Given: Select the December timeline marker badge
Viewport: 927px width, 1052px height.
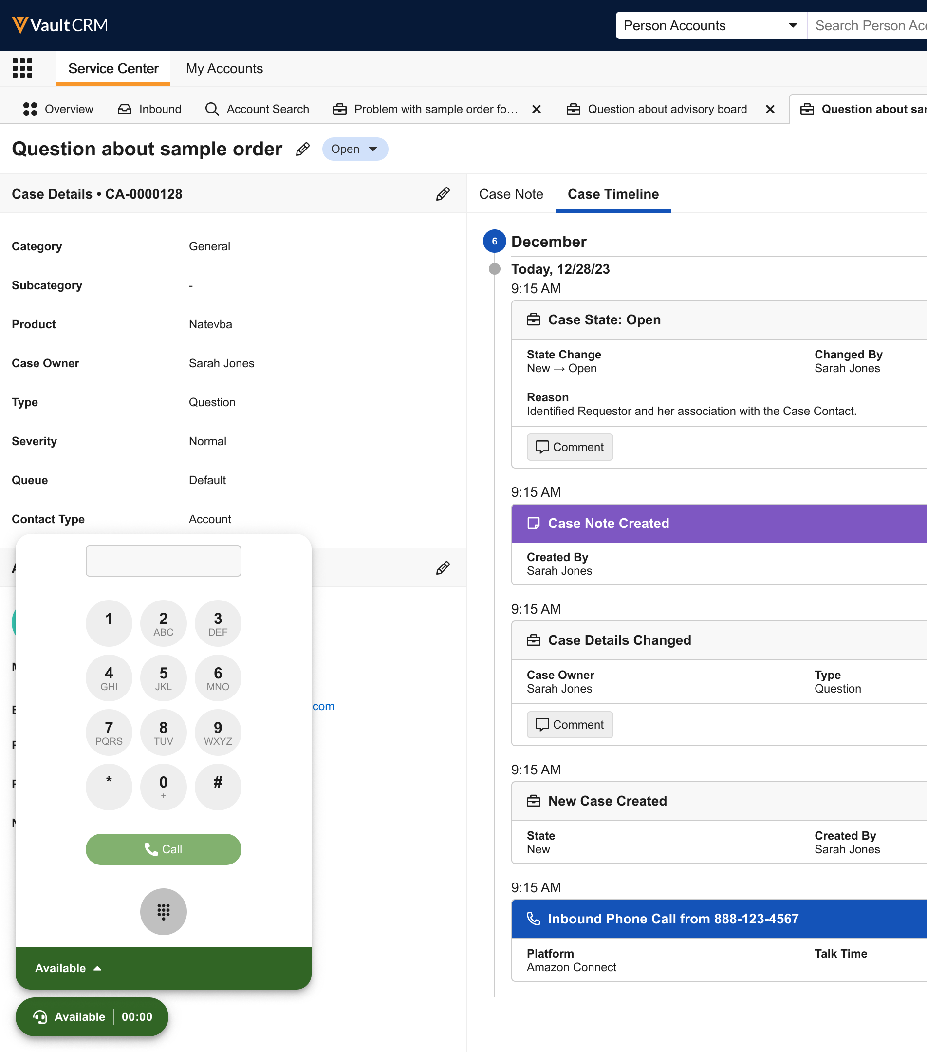Looking at the screenshot, I should click(x=494, y=242).
